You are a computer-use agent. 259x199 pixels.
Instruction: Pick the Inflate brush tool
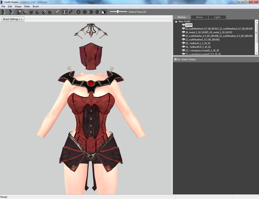click(x=31, y=12)
